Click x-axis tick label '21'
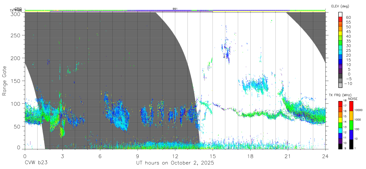The image size is (366, 169). click(288, 156)
